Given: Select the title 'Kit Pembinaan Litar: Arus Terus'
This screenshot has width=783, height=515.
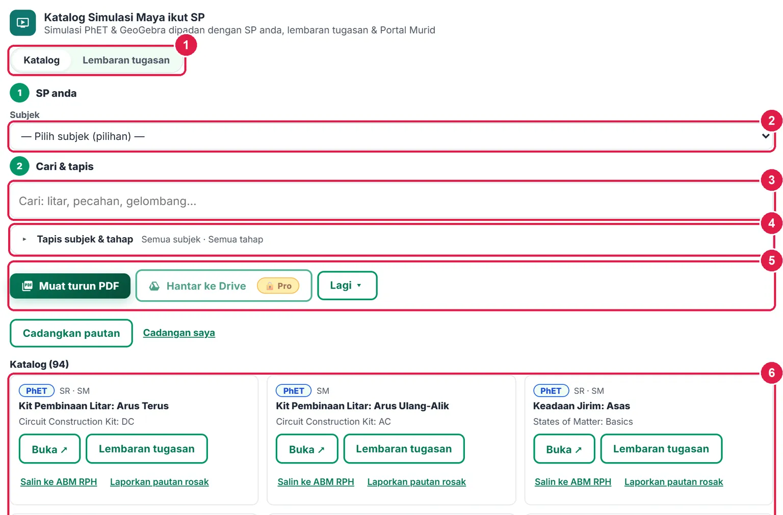Looking at the screenshot, I should click(94, 406).
